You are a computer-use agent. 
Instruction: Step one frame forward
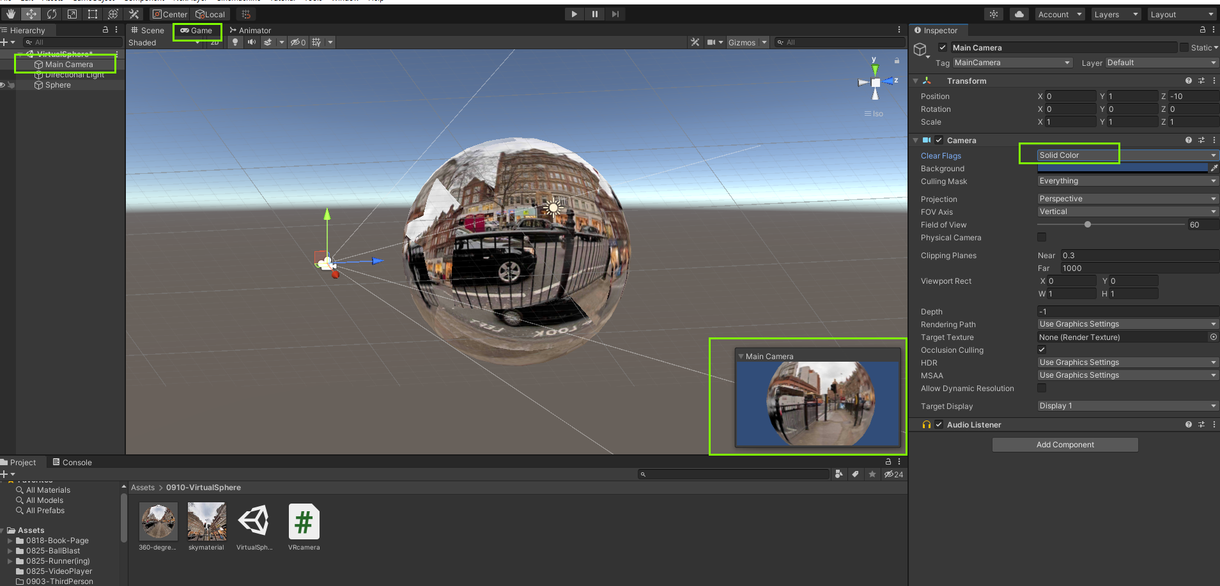click(615, 14)
